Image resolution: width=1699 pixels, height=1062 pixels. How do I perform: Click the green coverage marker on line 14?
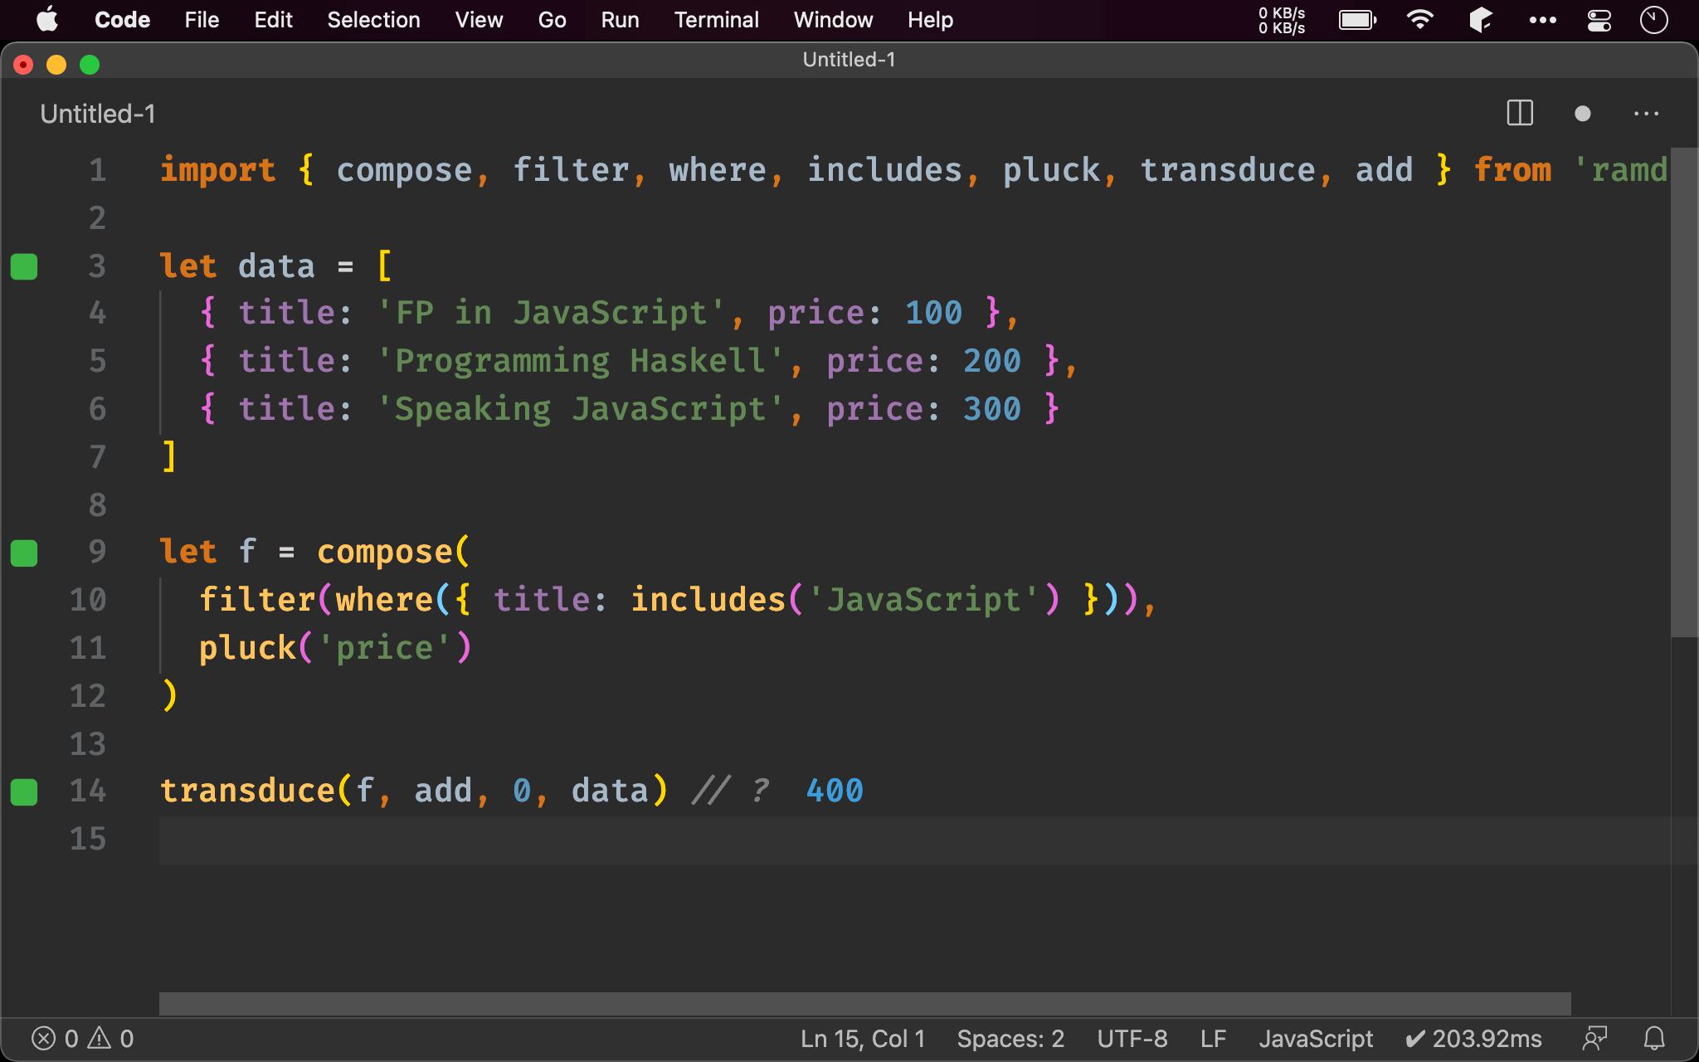point(24,792)
